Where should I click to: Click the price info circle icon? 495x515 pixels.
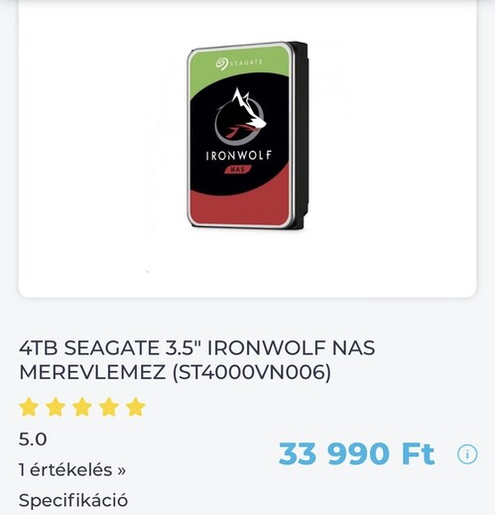coord(467,454)
